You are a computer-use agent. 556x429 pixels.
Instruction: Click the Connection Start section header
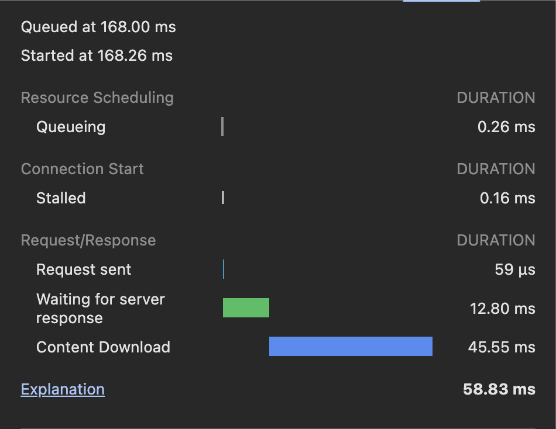[x=82, y=169]
